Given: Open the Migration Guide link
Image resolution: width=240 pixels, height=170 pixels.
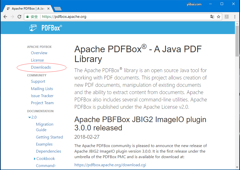Looking at the screenshot, I should coord(45,127).
